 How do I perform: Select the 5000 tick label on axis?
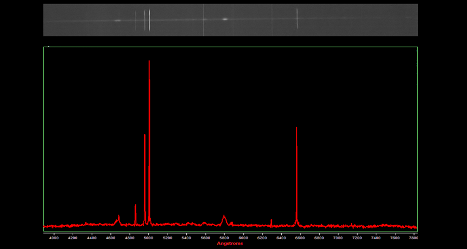coord(148,238)
